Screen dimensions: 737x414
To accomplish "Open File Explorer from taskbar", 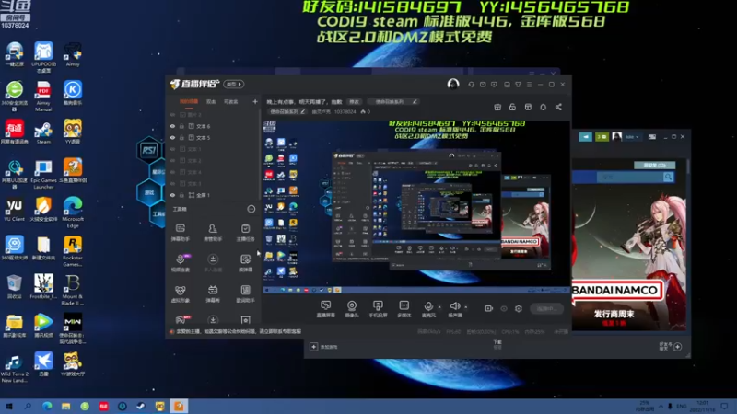I will [x=65, y=406].
